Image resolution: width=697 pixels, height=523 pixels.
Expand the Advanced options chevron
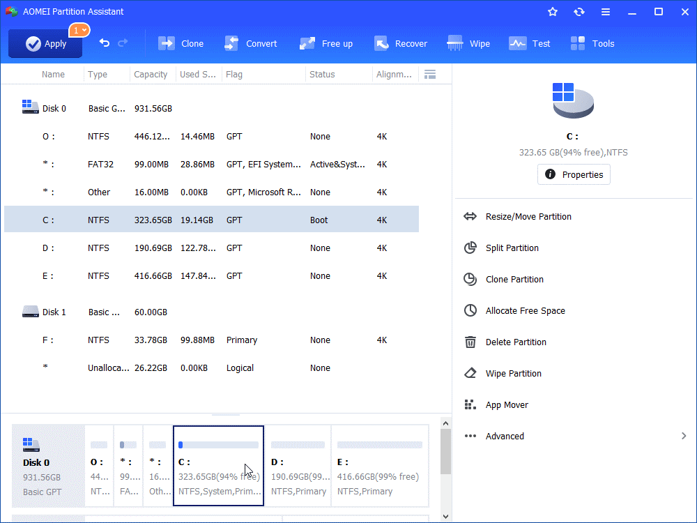point(683,436)
